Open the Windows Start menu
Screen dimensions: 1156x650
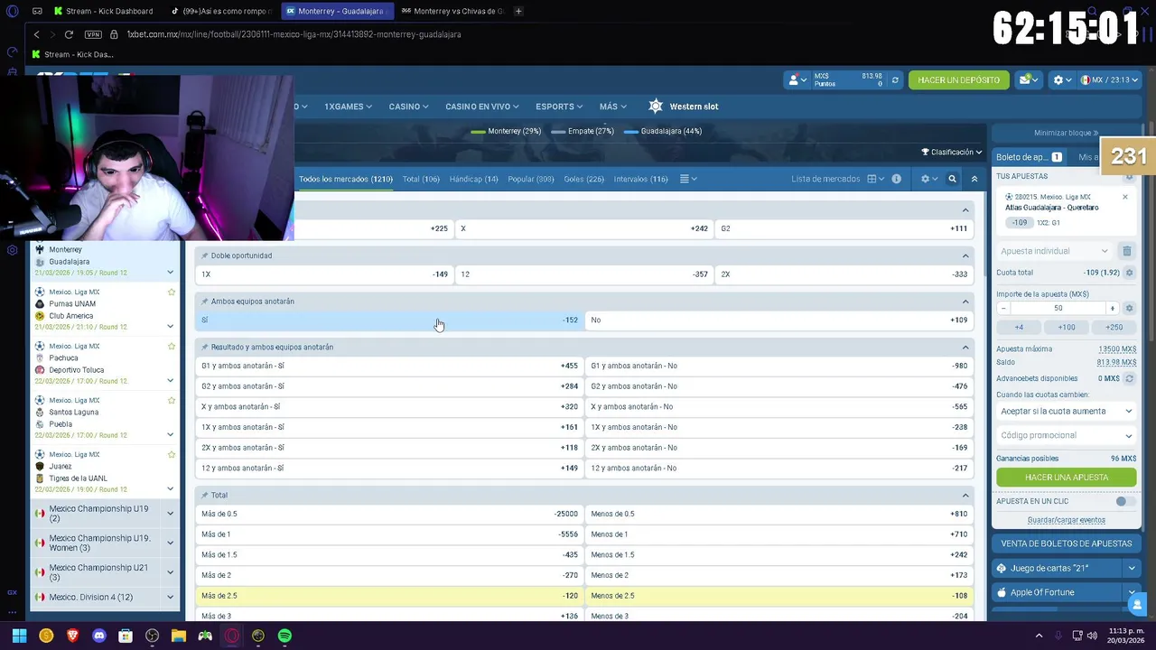coord(19,636)
